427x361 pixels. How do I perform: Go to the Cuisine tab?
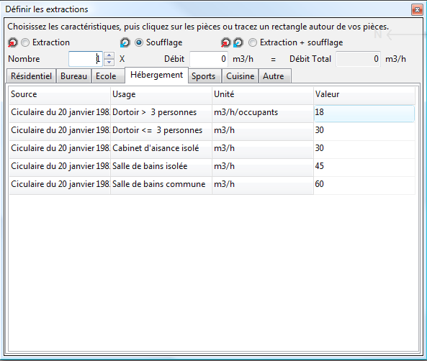pos(241,76)
